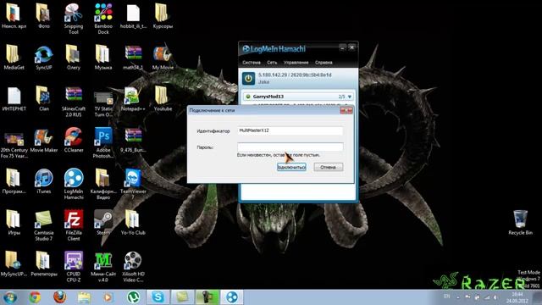This screenshot has width=542, height=305.
Task: Select the GarrysMod13 network row
Action: click(x=298, y=97)
